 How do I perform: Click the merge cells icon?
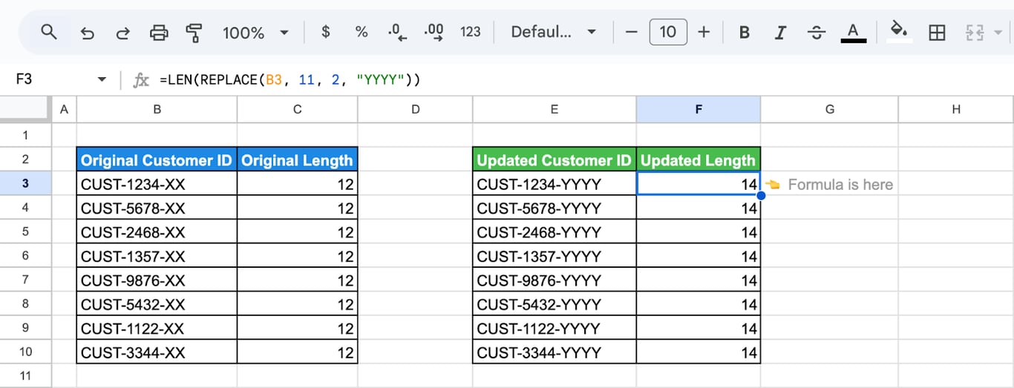click(974, 32)
